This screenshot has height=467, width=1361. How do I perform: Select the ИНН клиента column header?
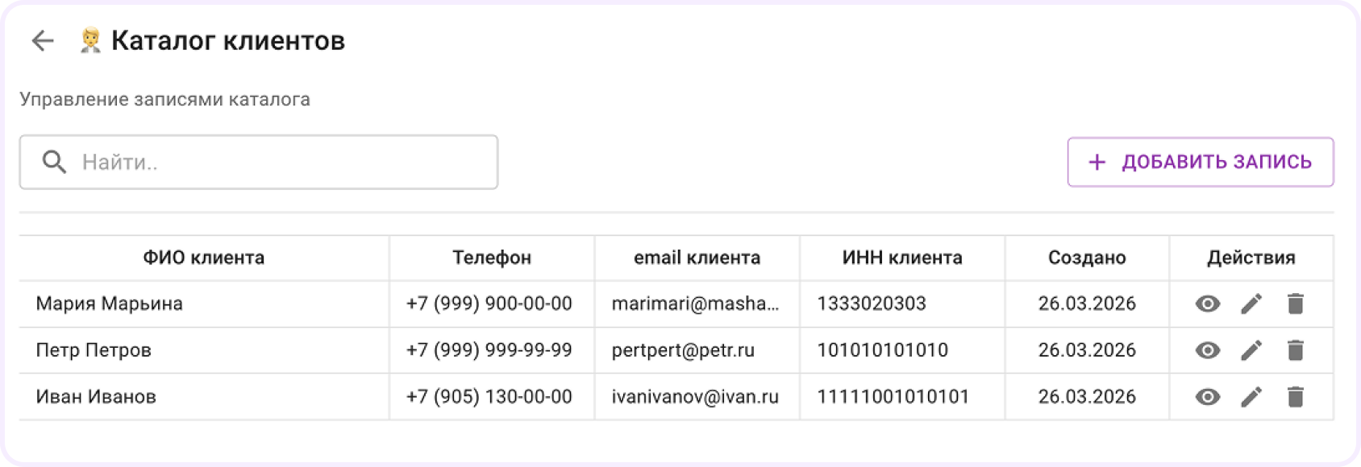point(902,258)
